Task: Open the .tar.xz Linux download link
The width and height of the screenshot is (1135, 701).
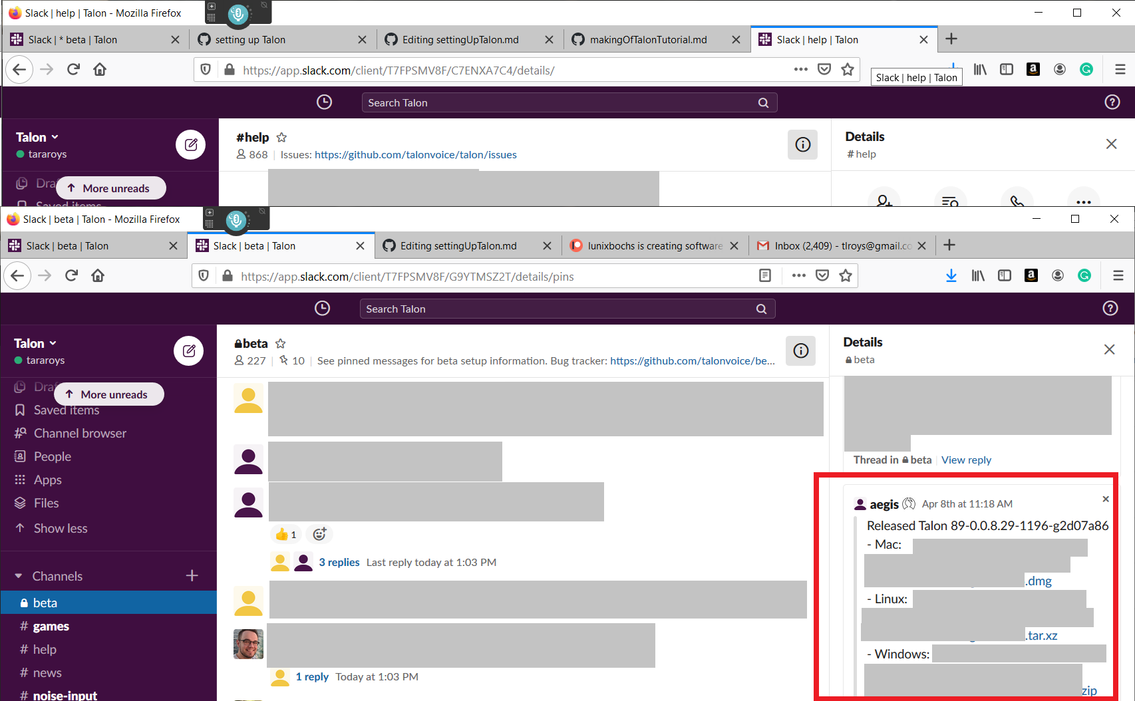Action: point(1042,635)
